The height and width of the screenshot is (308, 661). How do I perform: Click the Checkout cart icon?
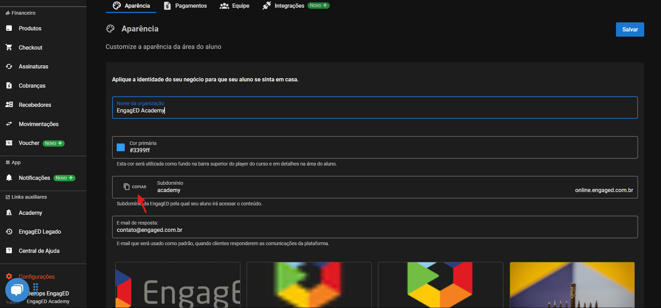(x=9, y=47)
